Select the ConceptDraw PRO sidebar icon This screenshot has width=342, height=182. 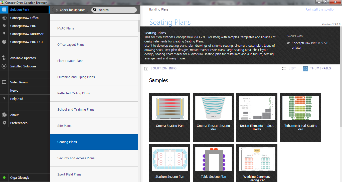[x=4, y=26]
